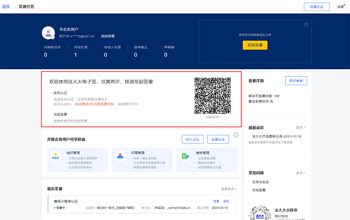Viewport: 350px width, 220px height.
Task: Go to the 首页 tab
Action: (x=6, y=7)
